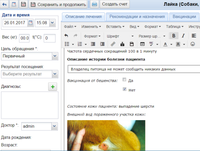Viewport: 200px width, 151px height.
Task: Click the text color 'A' swatch
Action: [x=165, y=44]
